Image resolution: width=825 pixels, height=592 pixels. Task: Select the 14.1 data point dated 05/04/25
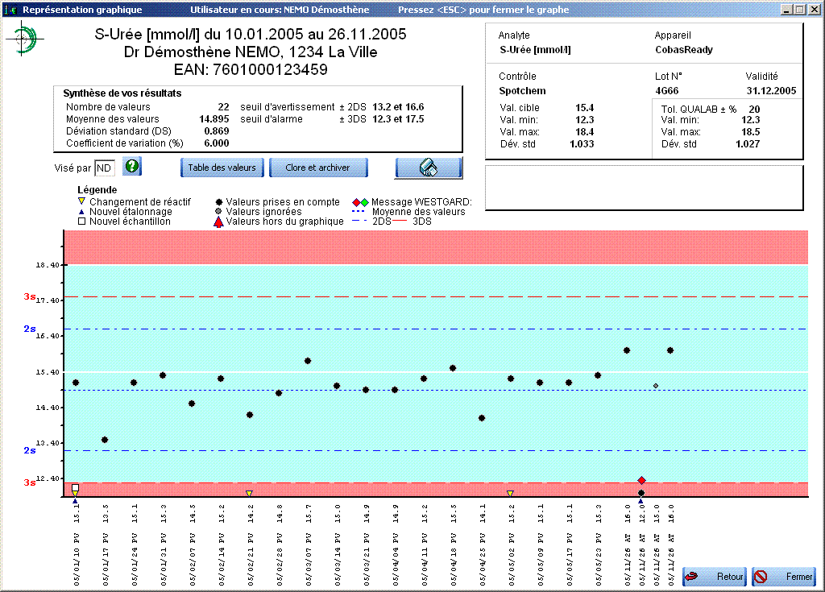tap(482, 418)
